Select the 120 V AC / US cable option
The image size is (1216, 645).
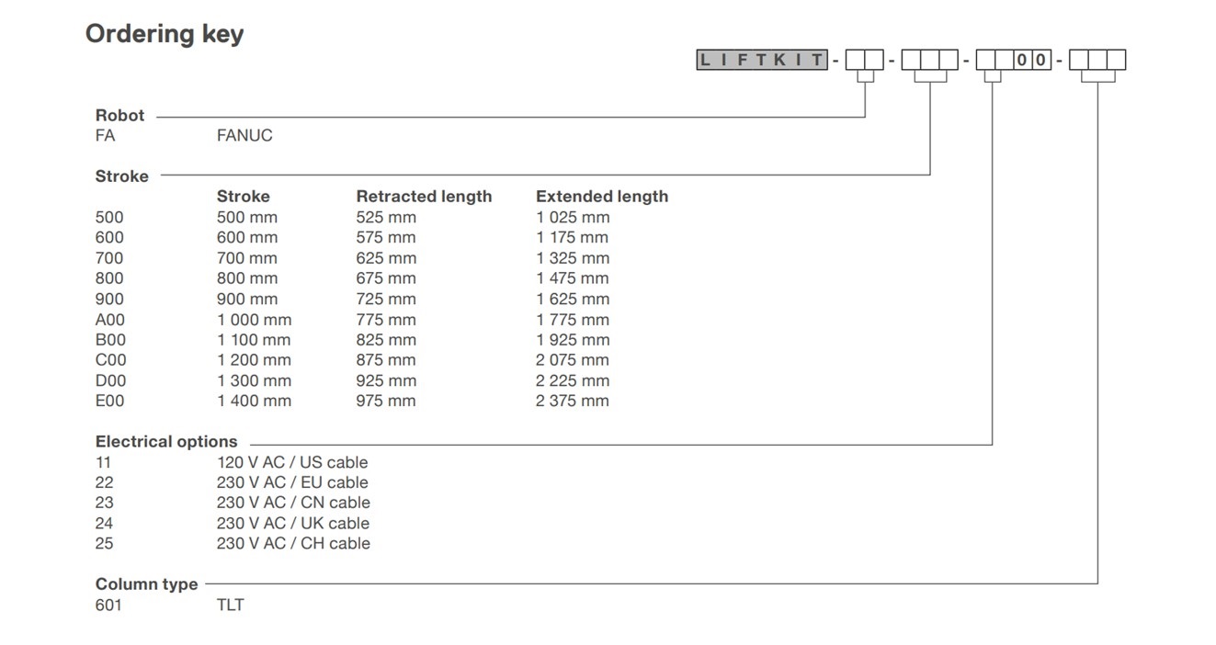coord(291,462)
